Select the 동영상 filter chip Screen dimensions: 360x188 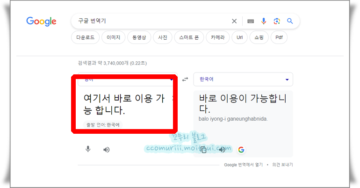[x=139, y=37]
